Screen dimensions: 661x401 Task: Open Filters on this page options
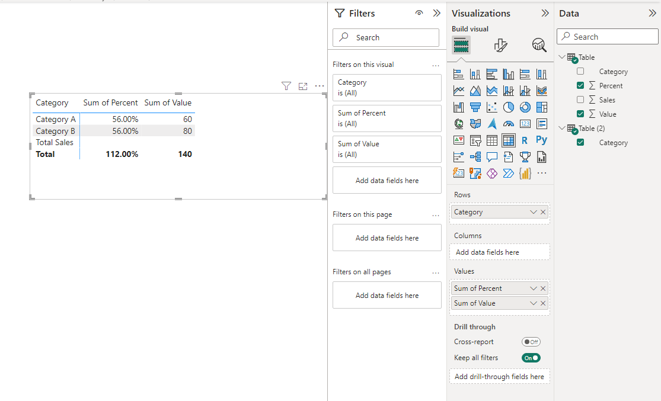click(436, 215)
